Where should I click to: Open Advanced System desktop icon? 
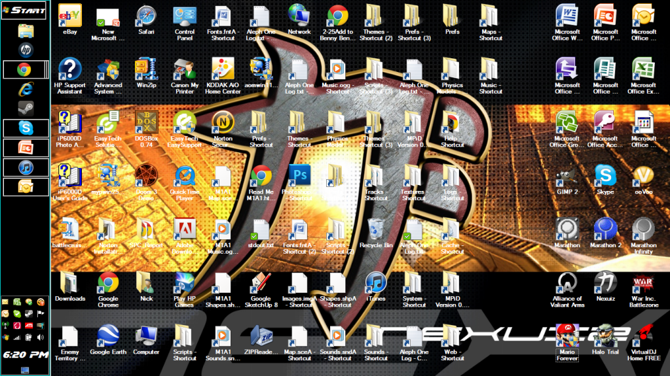point(108,76)
